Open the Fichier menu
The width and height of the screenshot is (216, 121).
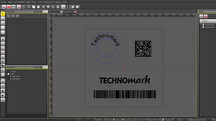click(x=4, y=2)
